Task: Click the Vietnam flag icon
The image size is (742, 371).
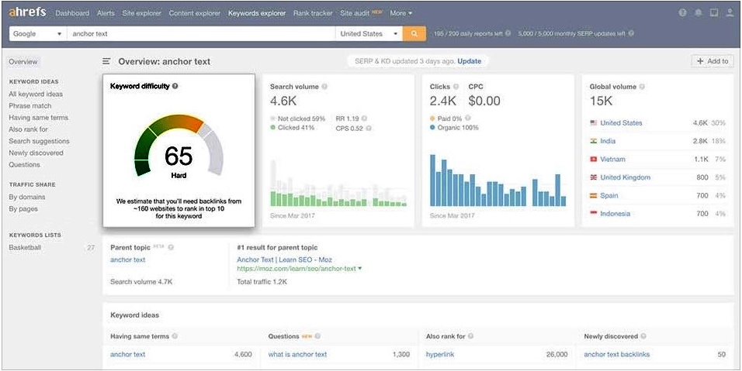Action: (594, 160)
